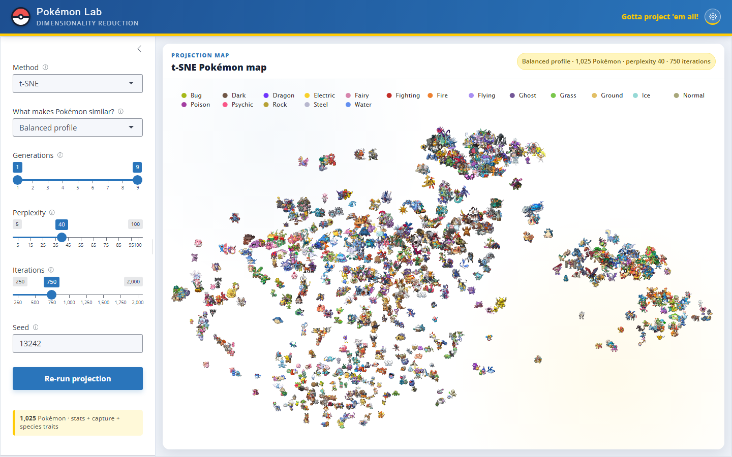
Task: Toggle the Fighting type legend entry
Action: (x=403, y=95)
